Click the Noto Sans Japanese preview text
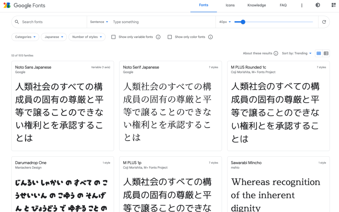Image resolution: width=339 pixels, height=212 pixels. click(60, 112)
